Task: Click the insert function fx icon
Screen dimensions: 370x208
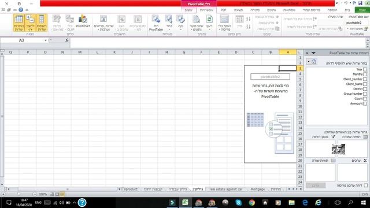Action: point(67,40)
